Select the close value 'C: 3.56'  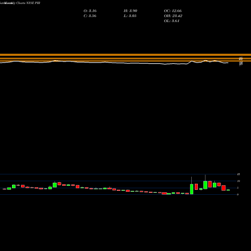click(90, 16)
